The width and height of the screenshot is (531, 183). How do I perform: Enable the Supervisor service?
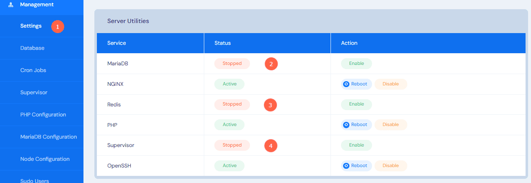pos(357,145)
